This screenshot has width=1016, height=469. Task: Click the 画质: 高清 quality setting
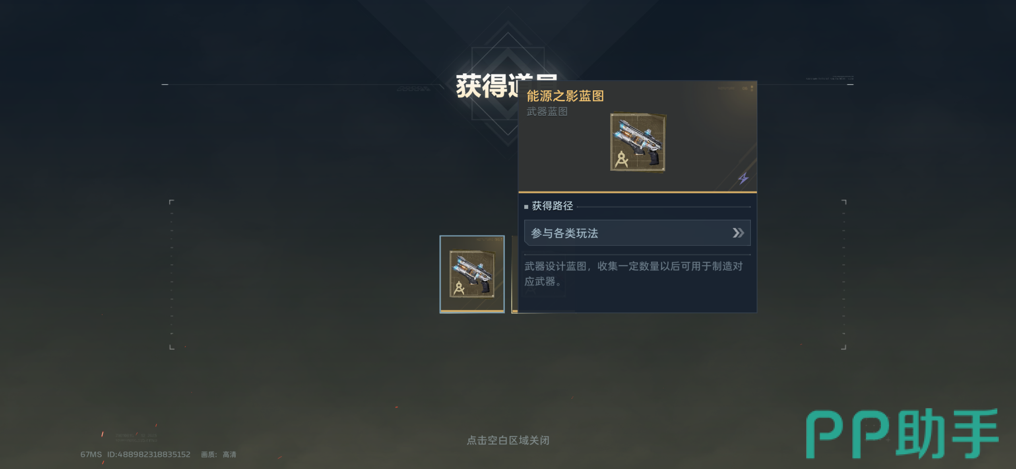tap(219, 454)
